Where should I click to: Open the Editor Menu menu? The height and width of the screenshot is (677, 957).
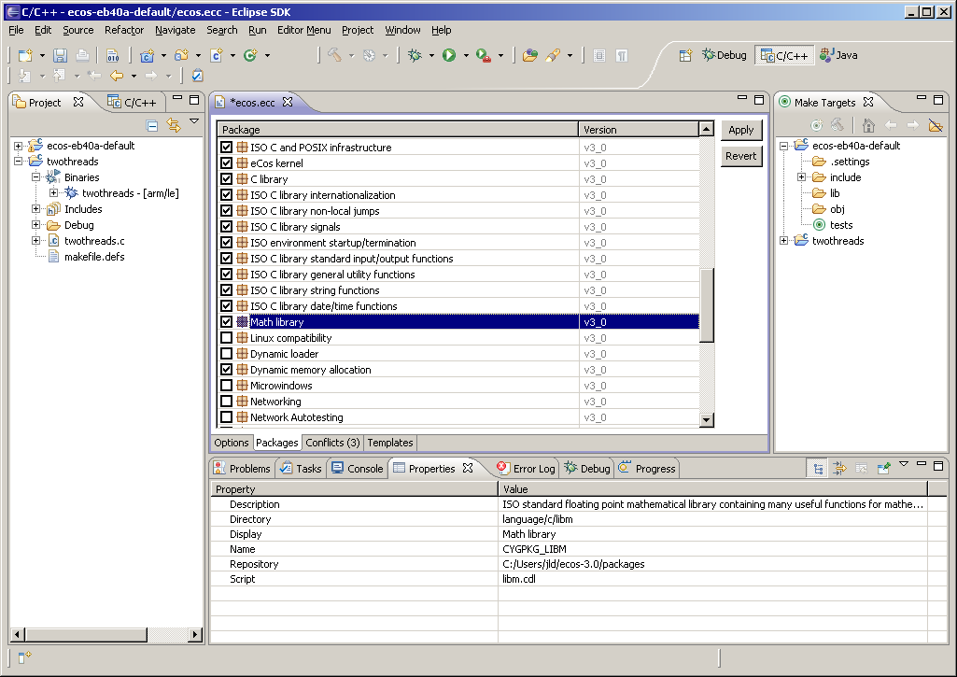click(x=304, y=30)
